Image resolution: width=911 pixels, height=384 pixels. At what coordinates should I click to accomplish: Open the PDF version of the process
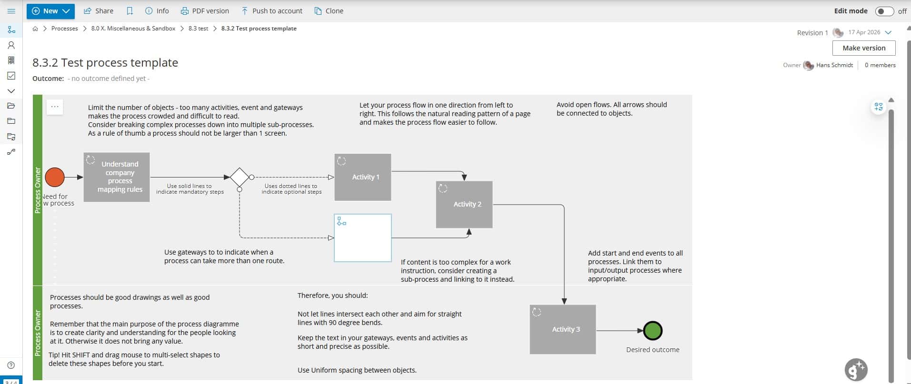205,11
